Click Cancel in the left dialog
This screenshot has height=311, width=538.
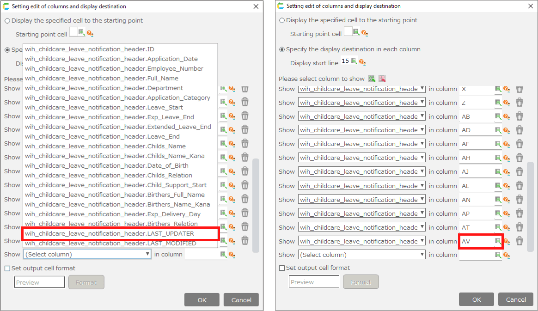(241, 300)
